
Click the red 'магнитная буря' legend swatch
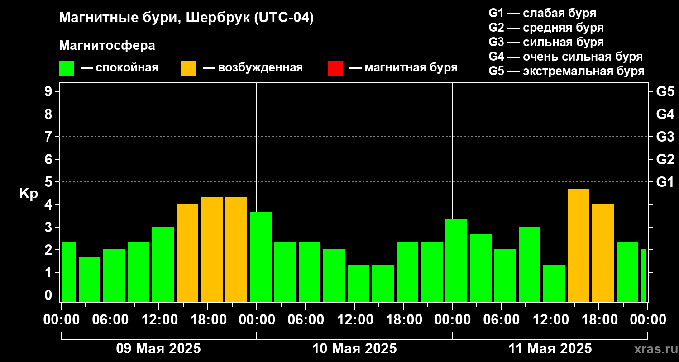335,68
